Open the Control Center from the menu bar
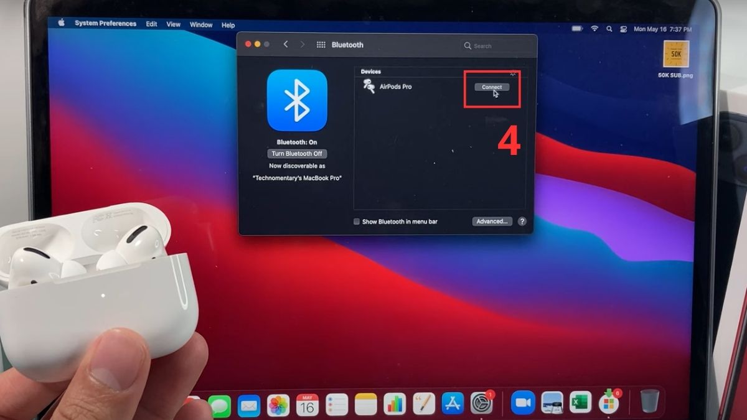 [622, 28]
